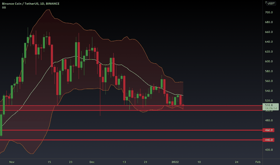Click the 10 date label on time axis
The width and height of the screenshot is (280, 165).
pyautogui.click(x=199, y=162)
